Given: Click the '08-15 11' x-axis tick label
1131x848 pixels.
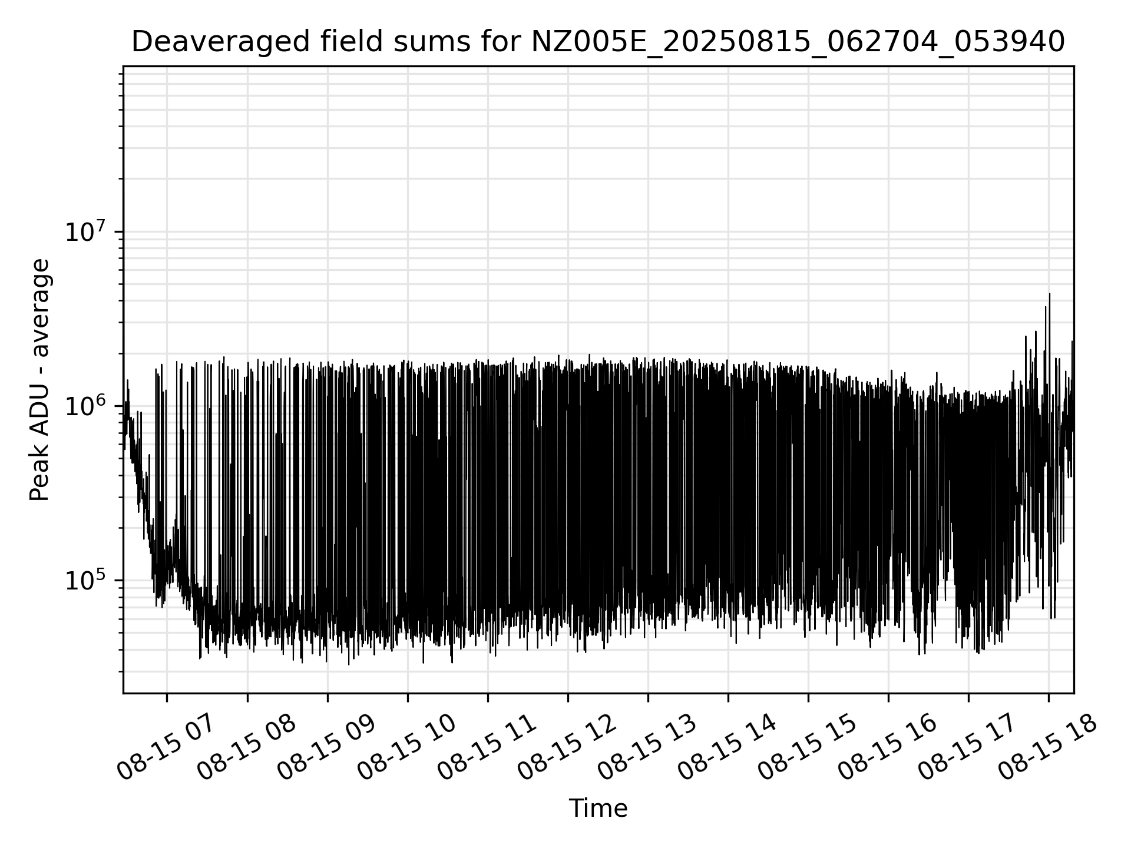Looking at the screenshot, I should [x=487, y=747].
